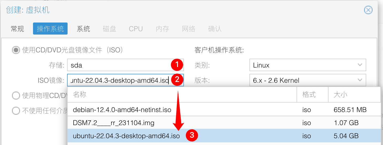
Task: Click the red annotation marker 3
Action: [192, 136]
